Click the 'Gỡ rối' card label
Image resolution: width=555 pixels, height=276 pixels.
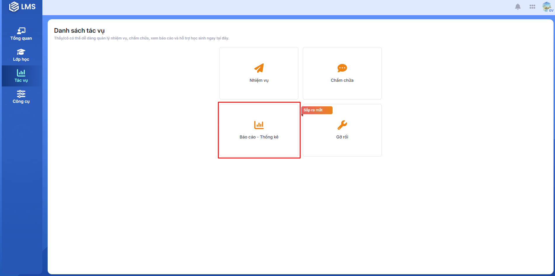click(342, 137)
